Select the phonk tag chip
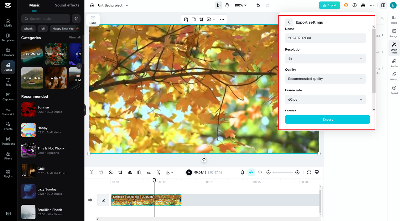Screen dimensions: 400x221 29,28
